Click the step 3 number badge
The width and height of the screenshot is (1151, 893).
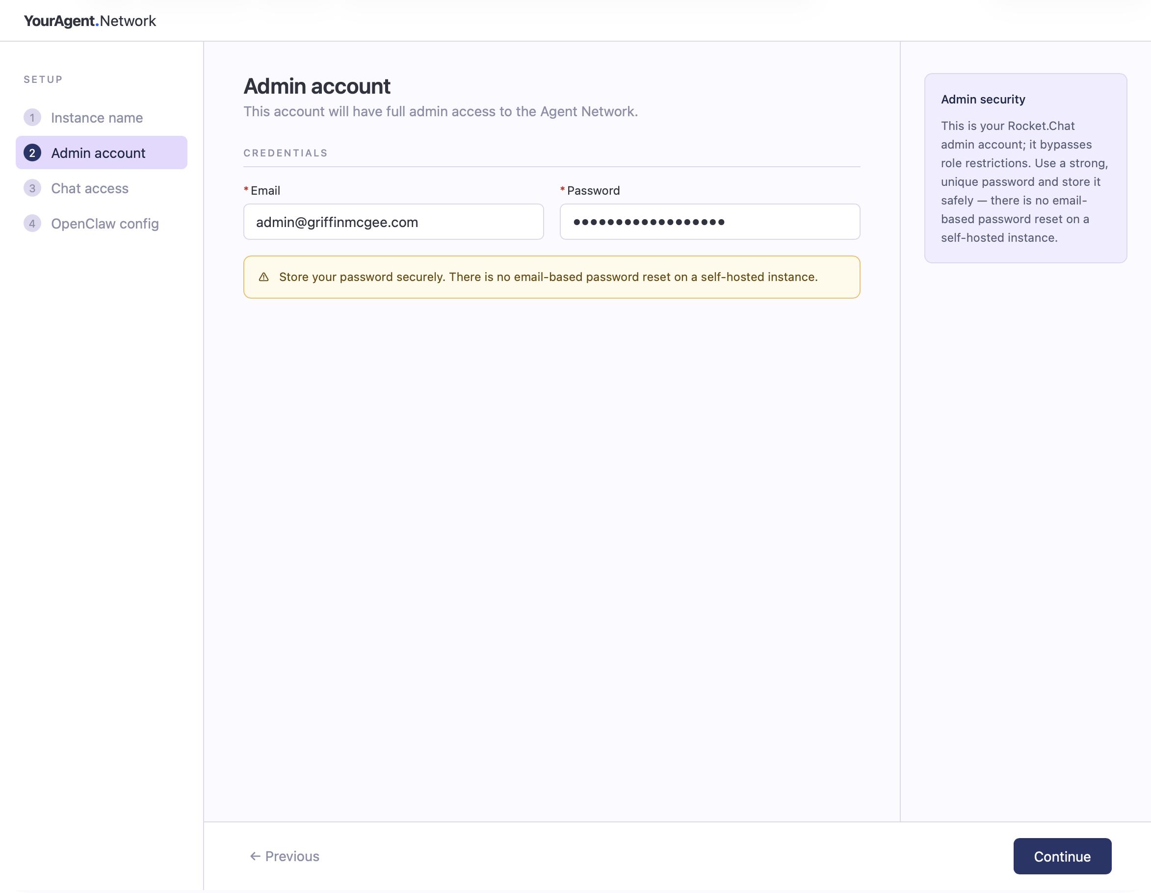click(32, 188)
